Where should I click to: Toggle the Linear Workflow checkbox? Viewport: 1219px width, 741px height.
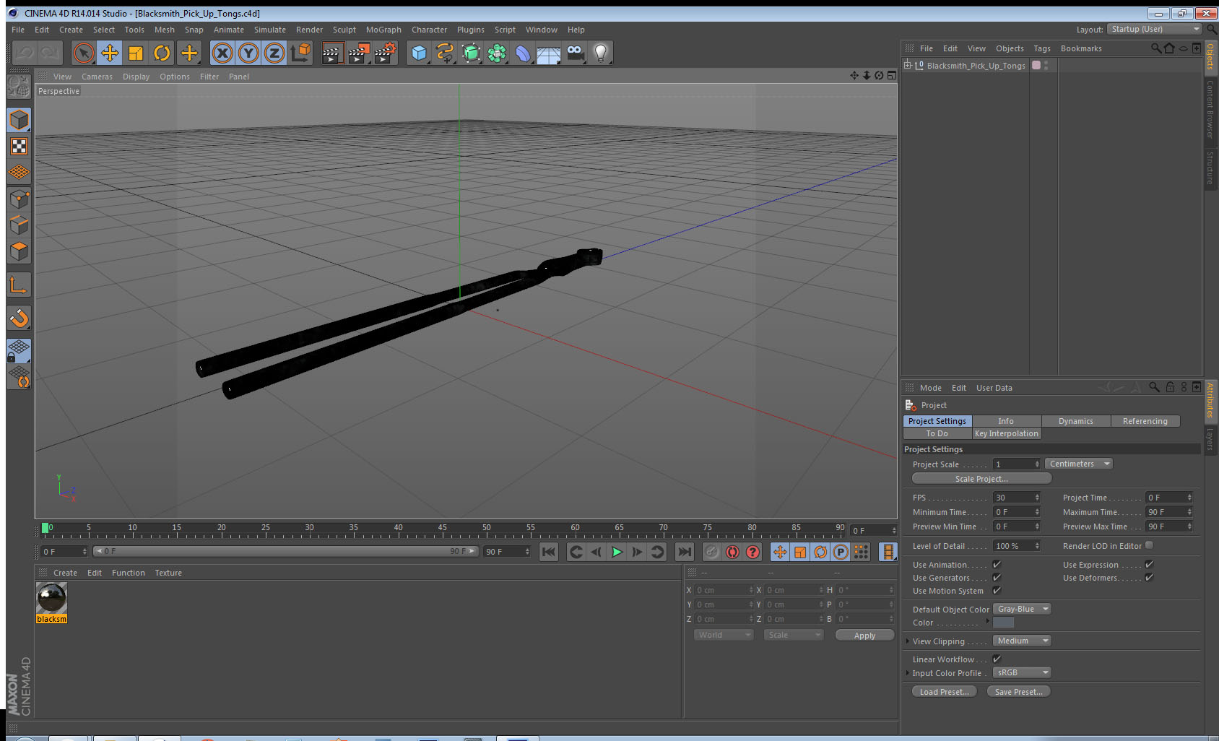coord(997,659)
